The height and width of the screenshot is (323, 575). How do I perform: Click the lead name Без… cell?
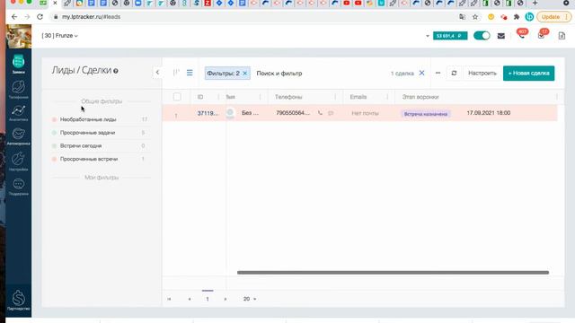[x=250, y=113]
